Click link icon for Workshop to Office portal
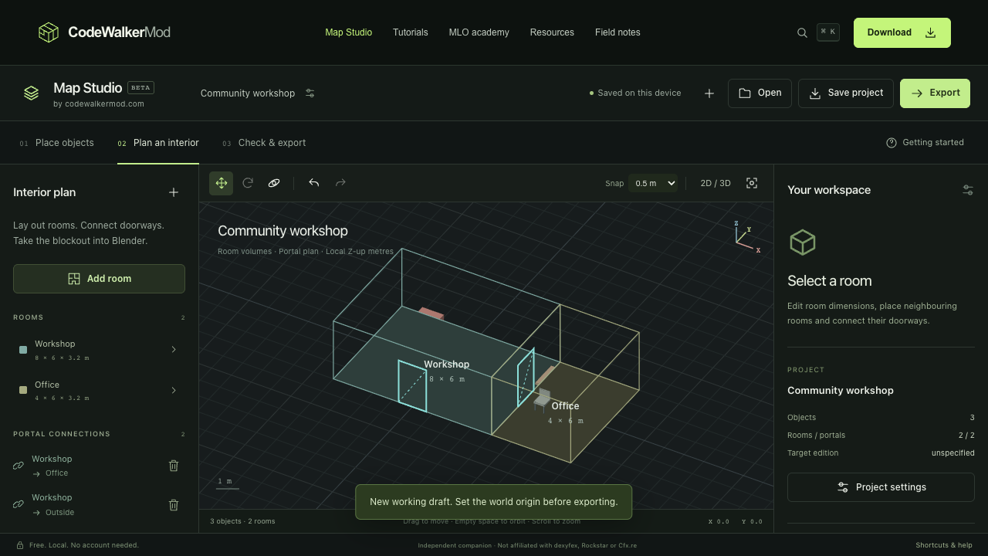 19,466
